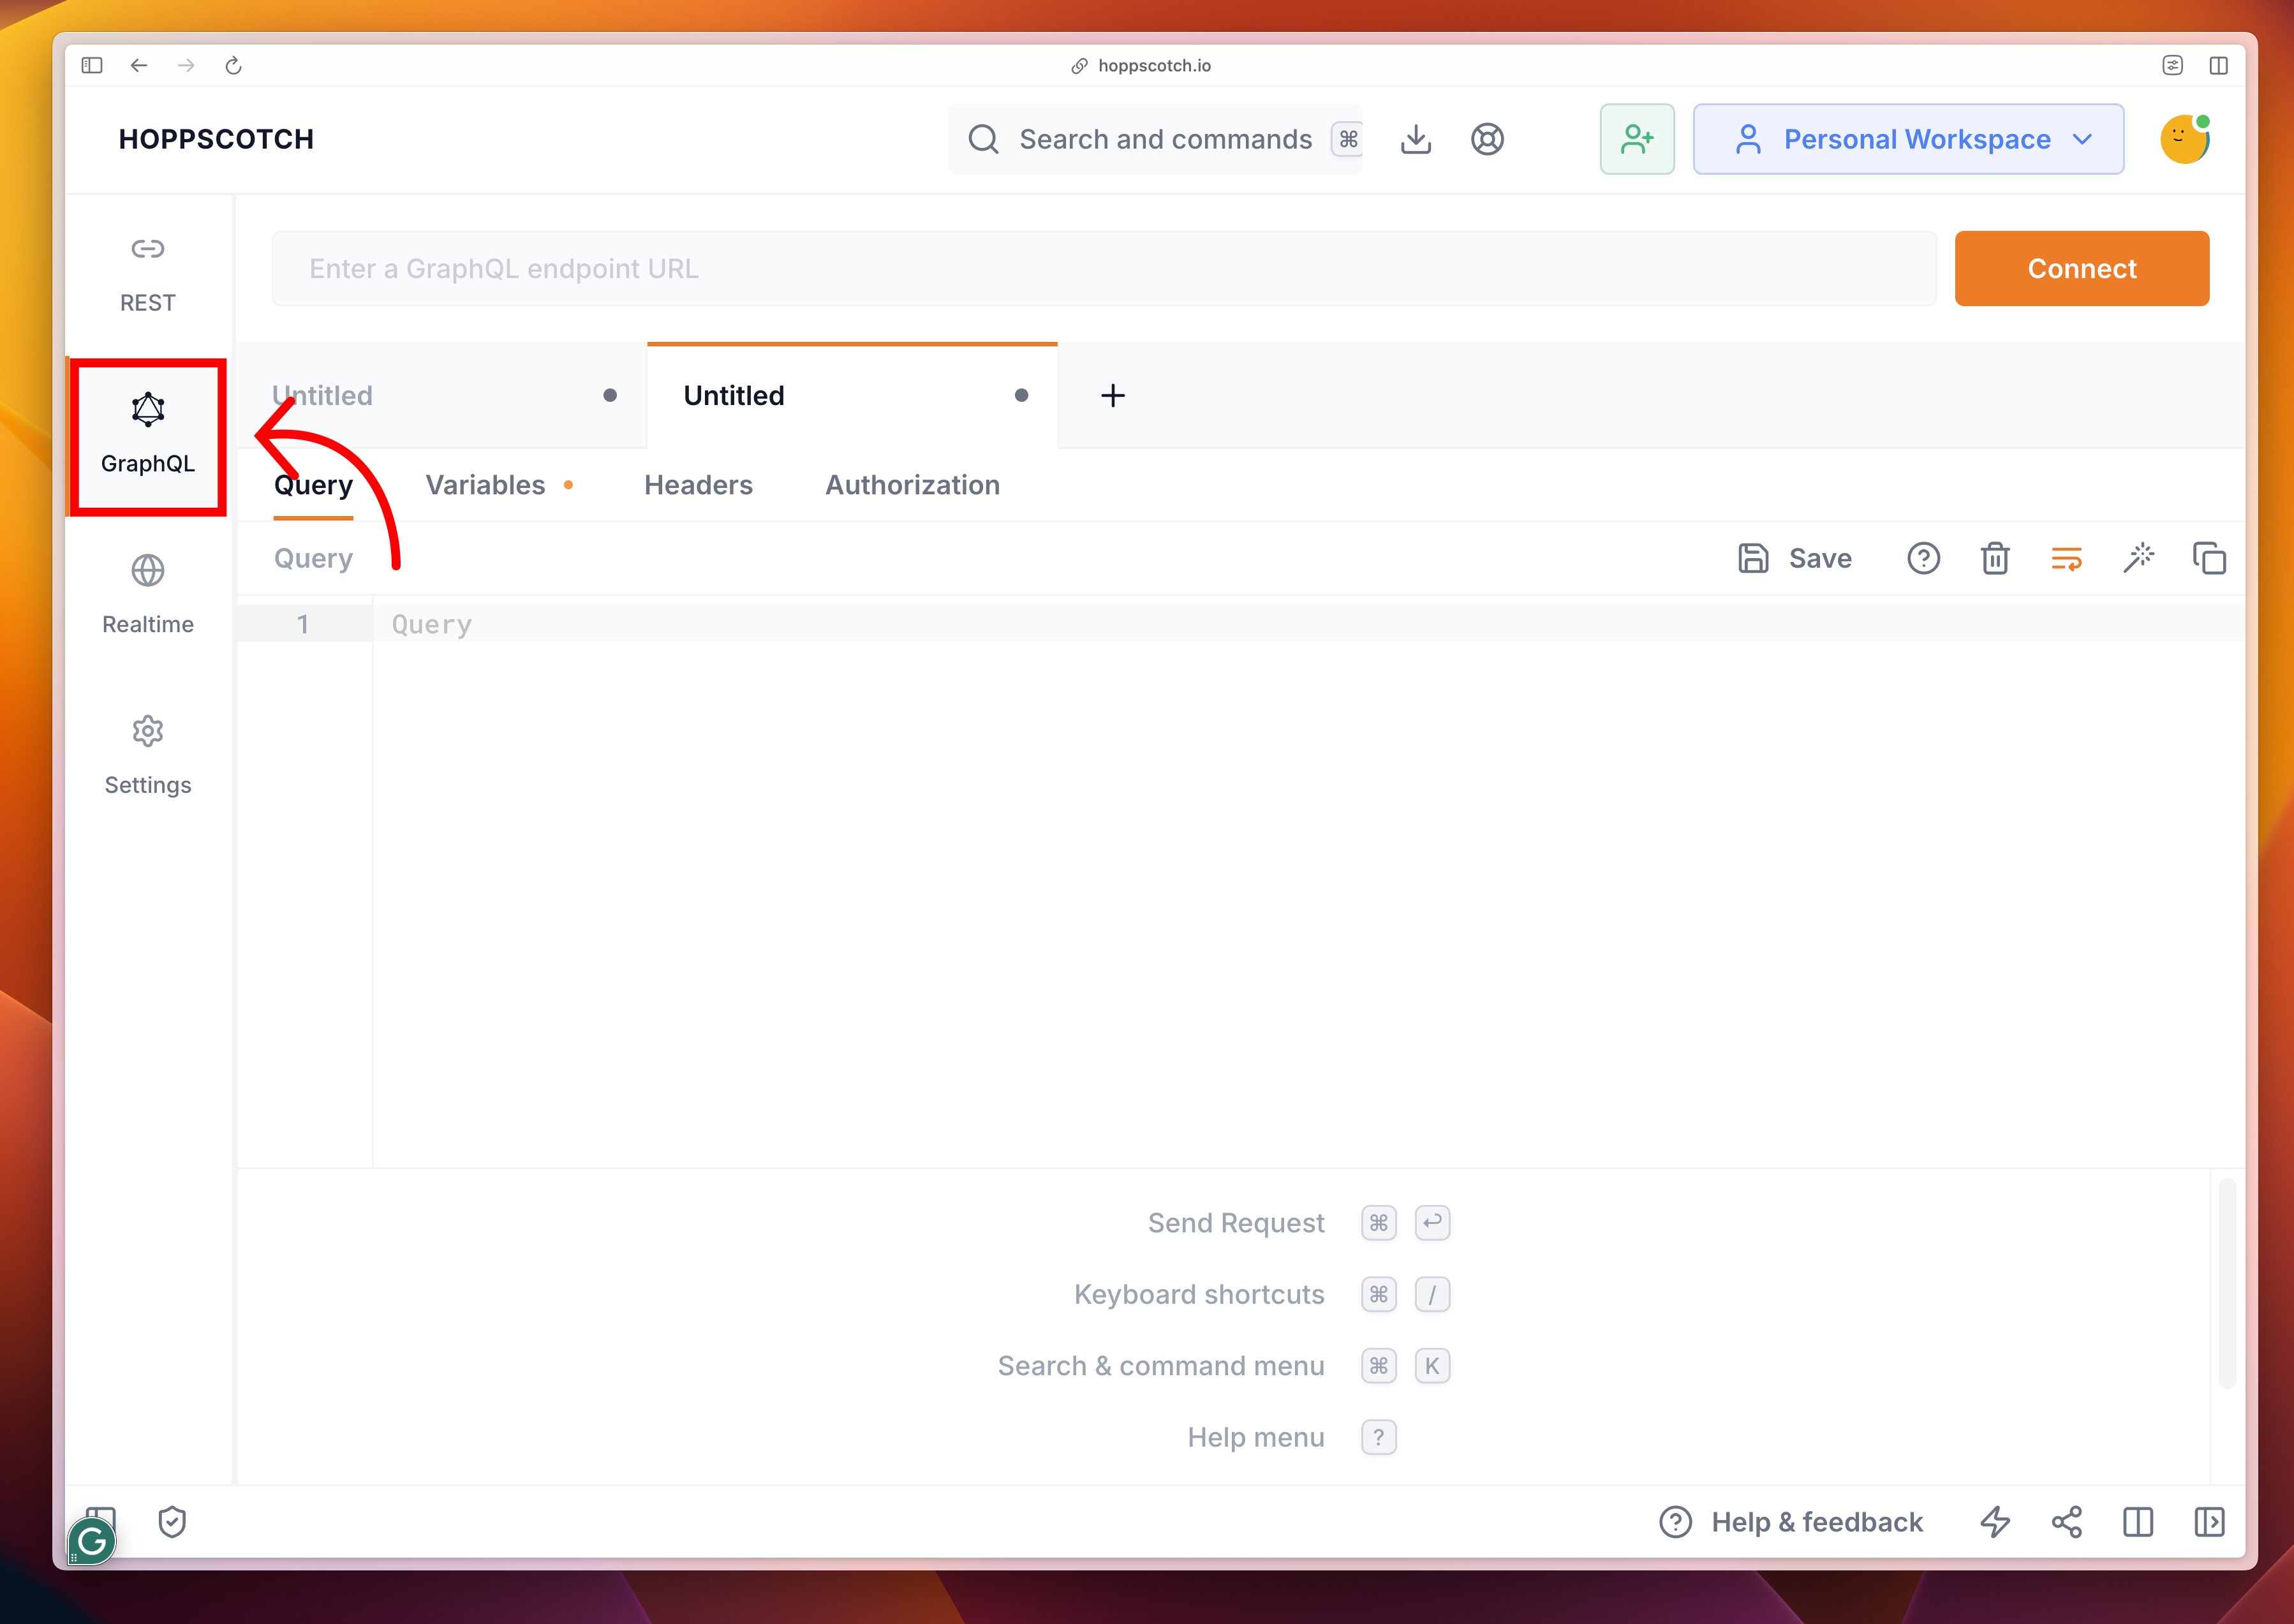Screen dimensions: 2294x1624
Task: Open the GraphQL section in sidebar
Action: pyautogui.click(x=148, y=436)
